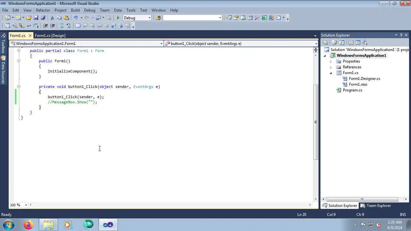Expand the References node in Solution Explorer
Image resolution: width=411 pixels, height=231 pixels.
(x=331, y=67)
